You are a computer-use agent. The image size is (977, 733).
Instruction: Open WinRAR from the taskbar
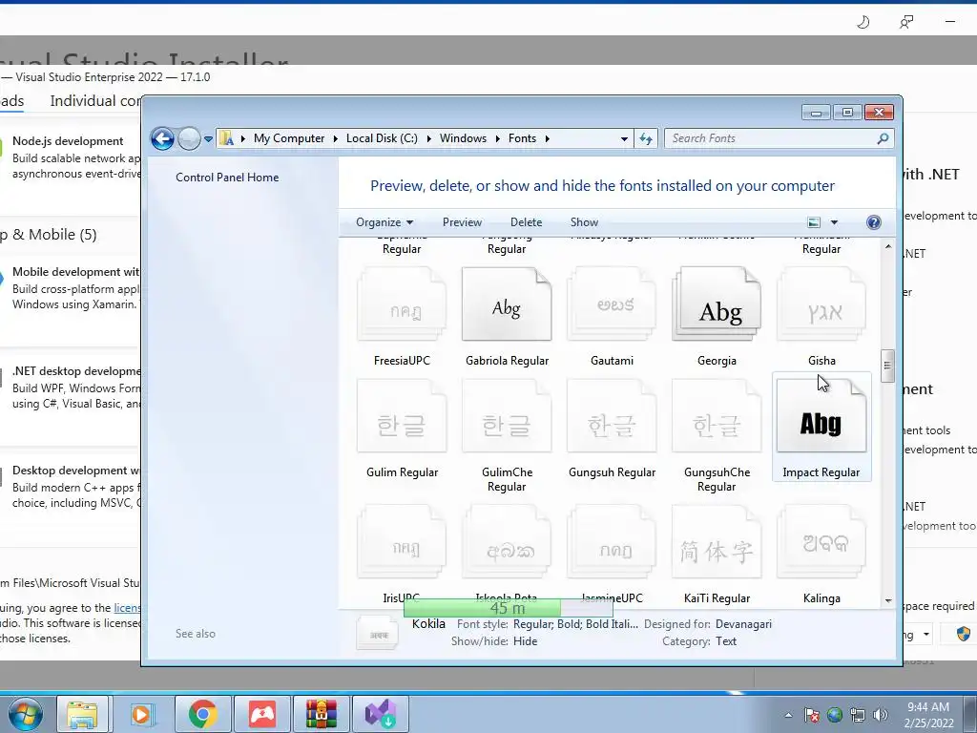point(321,714)
